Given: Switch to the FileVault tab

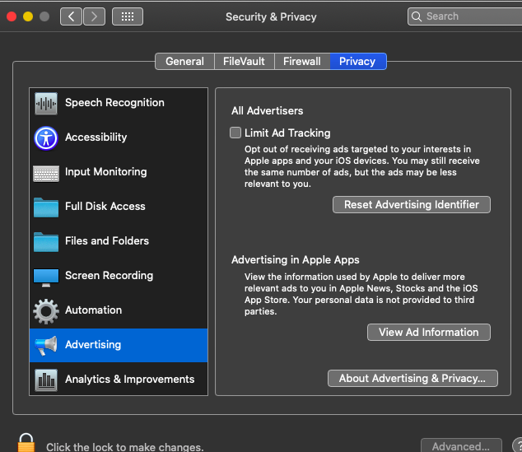Looking at the screenshot, I should click(244, 61).
